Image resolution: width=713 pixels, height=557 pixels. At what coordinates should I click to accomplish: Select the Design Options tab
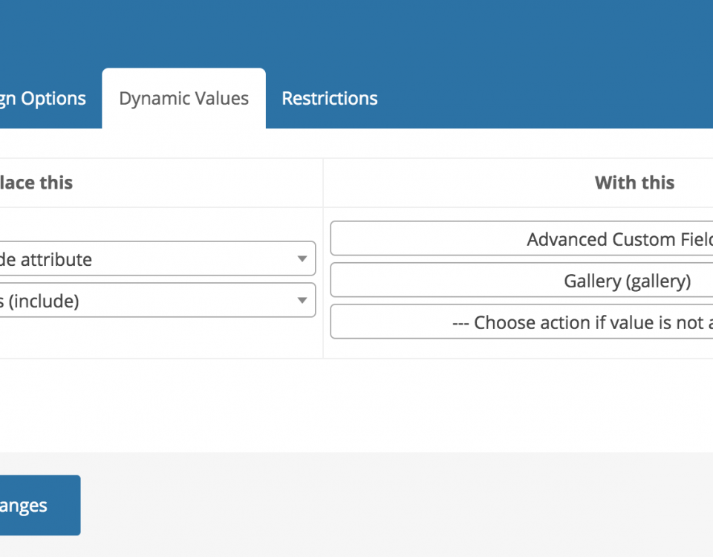[43, 98]
